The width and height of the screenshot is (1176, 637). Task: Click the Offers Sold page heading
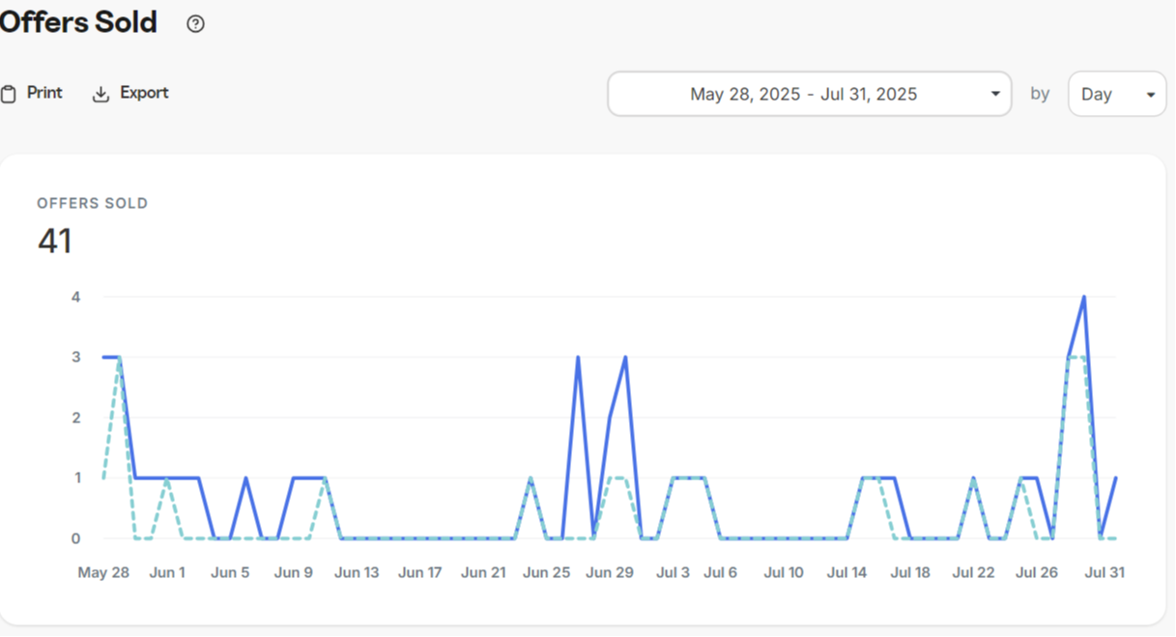78,22
